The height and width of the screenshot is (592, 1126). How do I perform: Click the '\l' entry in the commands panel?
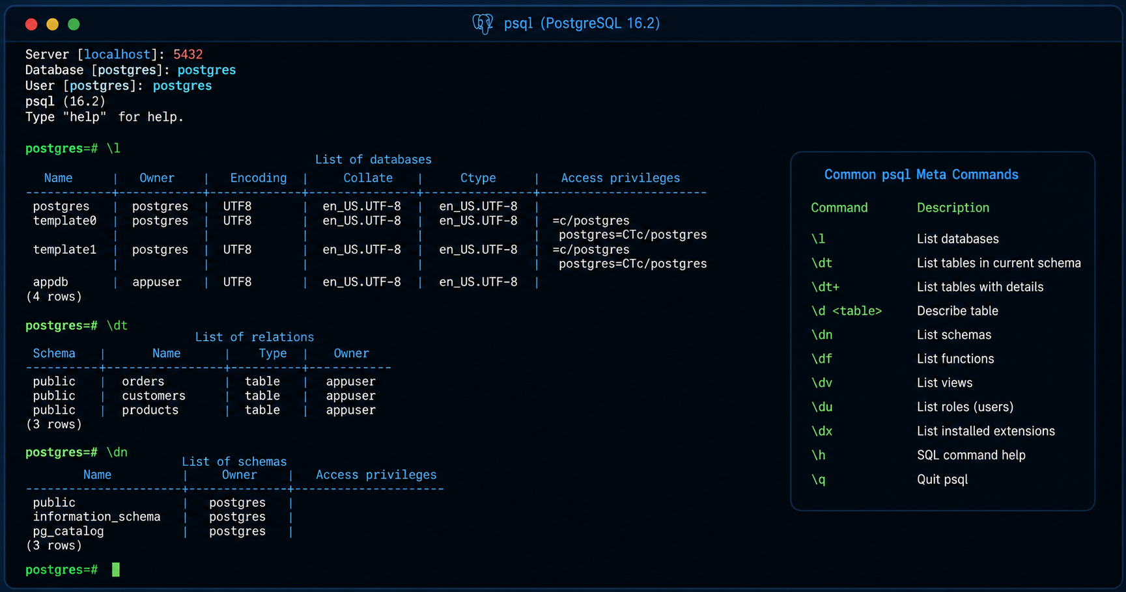pyautogui.click(x=818, y=239)
